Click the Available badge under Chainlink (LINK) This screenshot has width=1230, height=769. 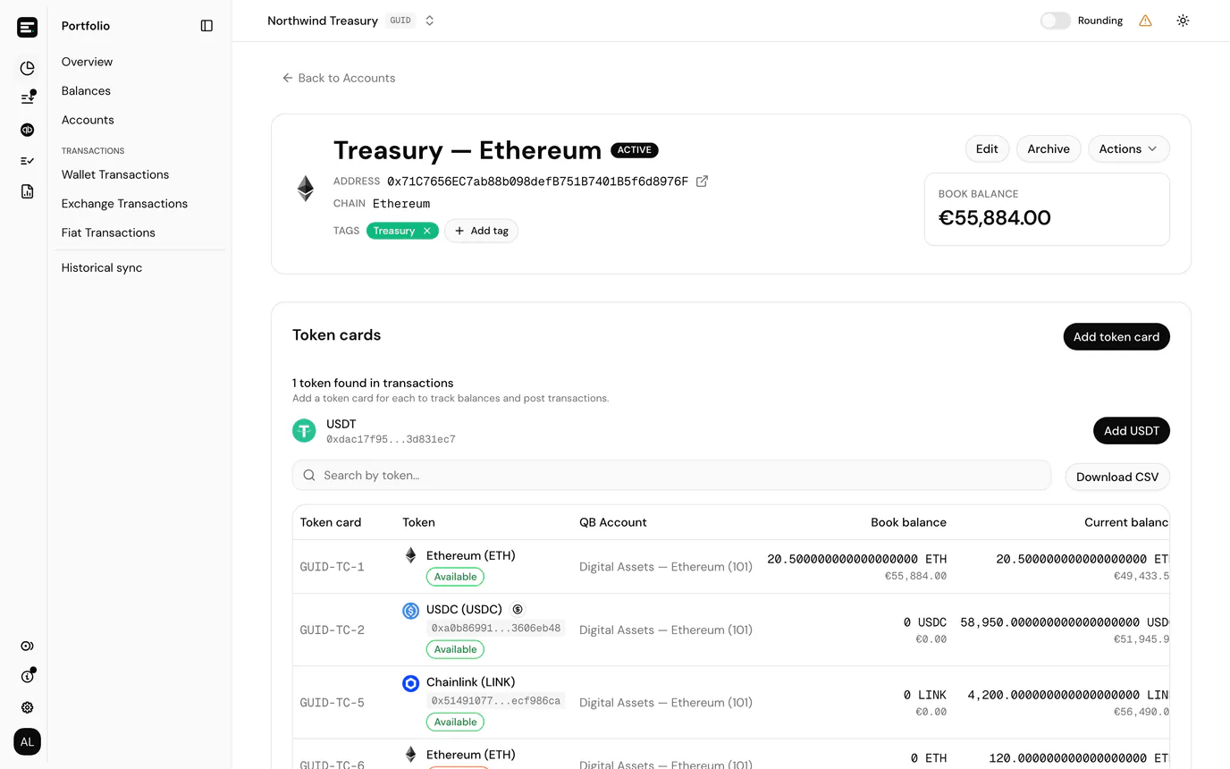(x=455, y=722)
